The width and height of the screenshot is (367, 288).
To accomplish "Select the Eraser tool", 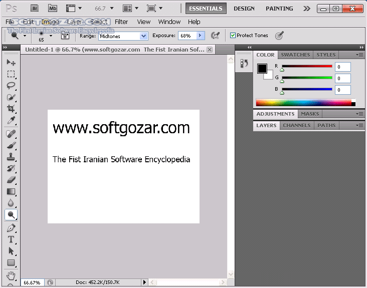I will [x=11, y=180].
